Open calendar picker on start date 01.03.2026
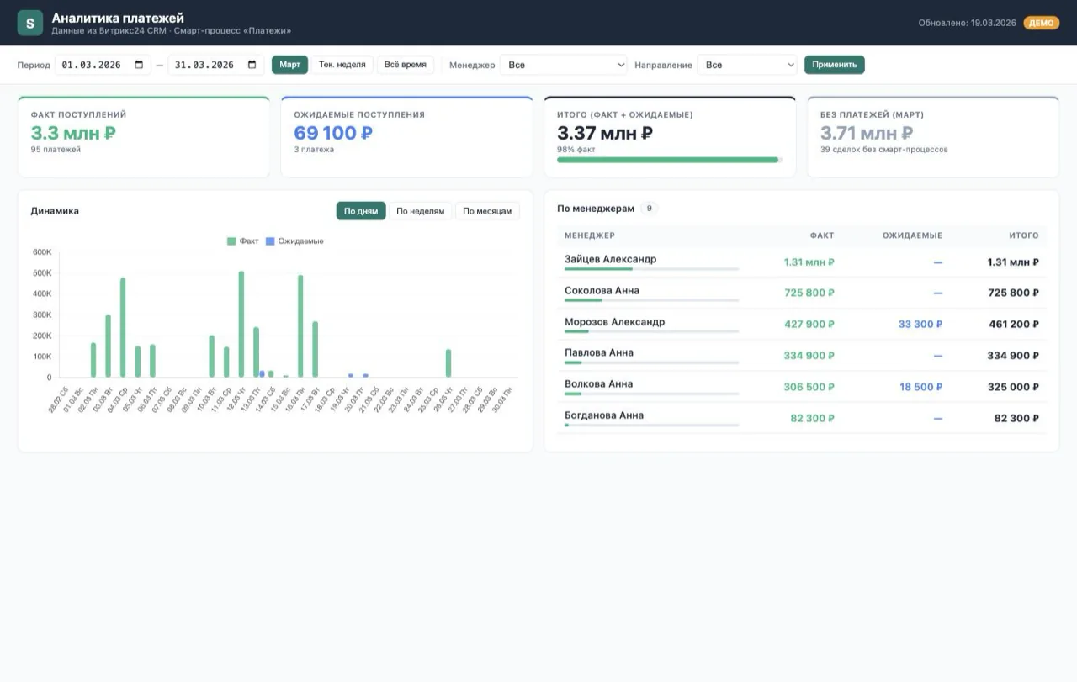 click(139, 65)
